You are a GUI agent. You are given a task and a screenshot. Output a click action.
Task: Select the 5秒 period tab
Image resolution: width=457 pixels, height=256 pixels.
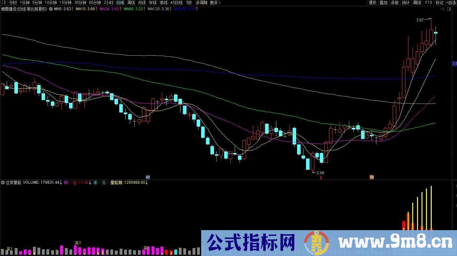pyautogui.click(x=189, y=3)
